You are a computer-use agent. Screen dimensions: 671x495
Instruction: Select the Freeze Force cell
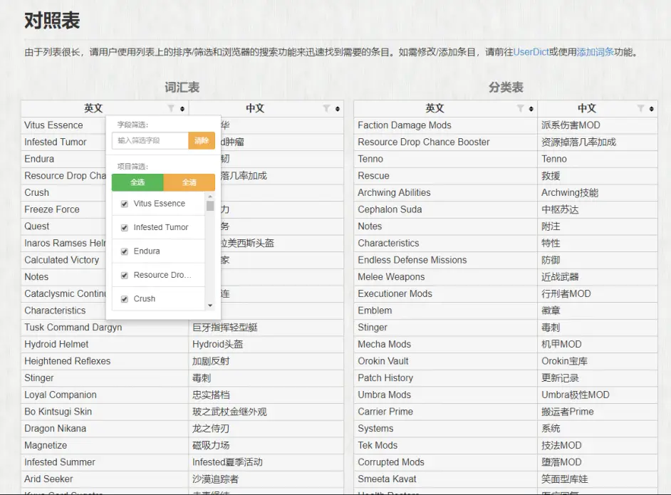[63, 209]
